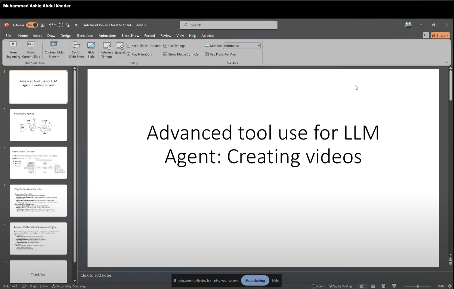Uncheck Use Timings
Screen dimensions: 454x289
click(165, 46)
